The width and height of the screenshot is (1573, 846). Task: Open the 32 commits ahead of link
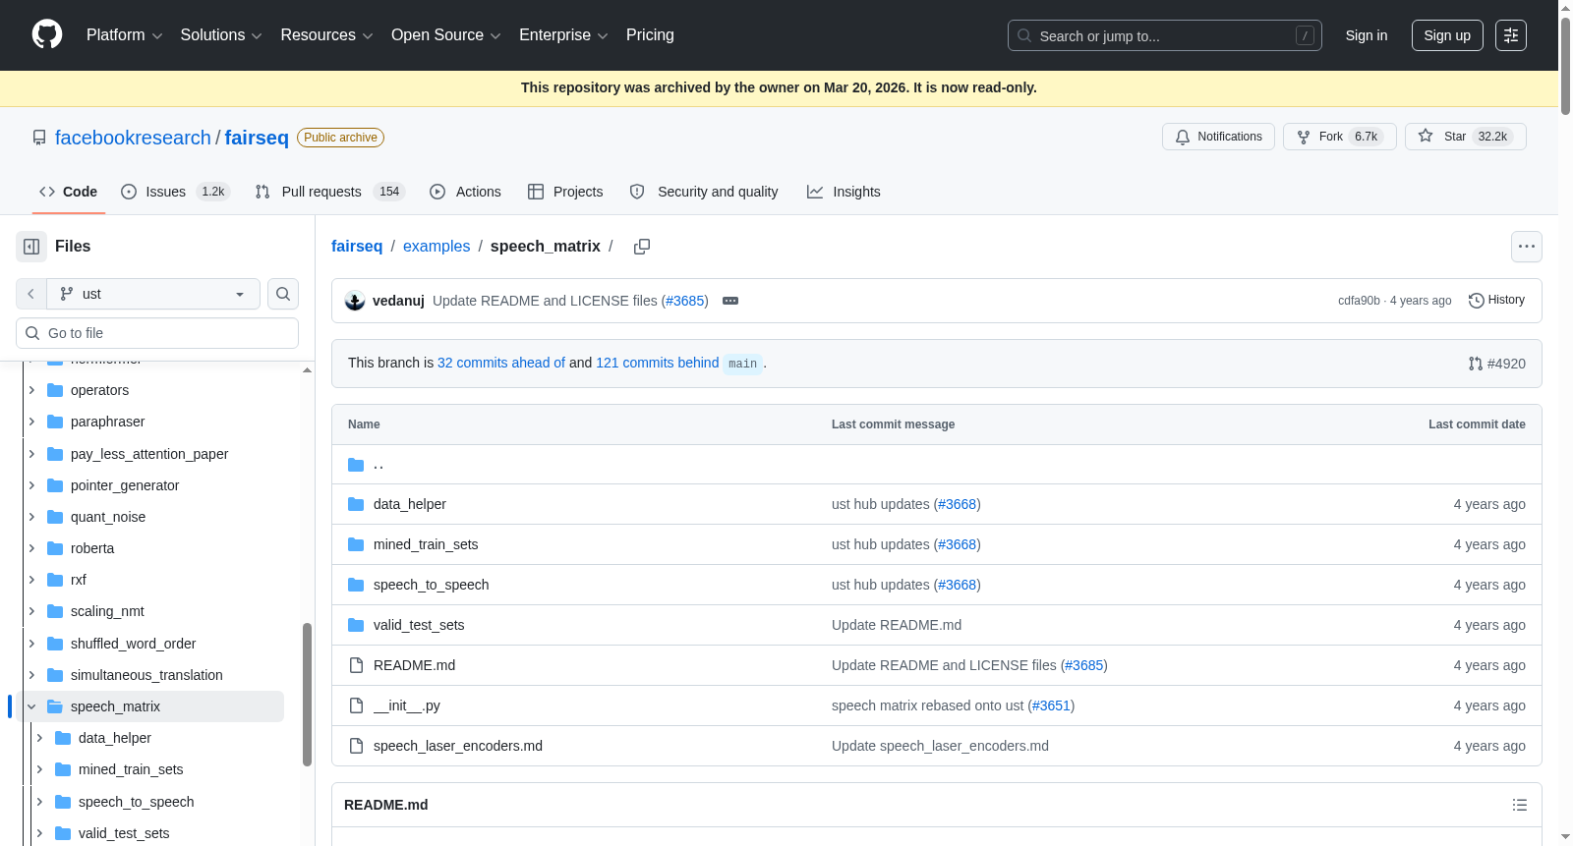pos(501,363)
